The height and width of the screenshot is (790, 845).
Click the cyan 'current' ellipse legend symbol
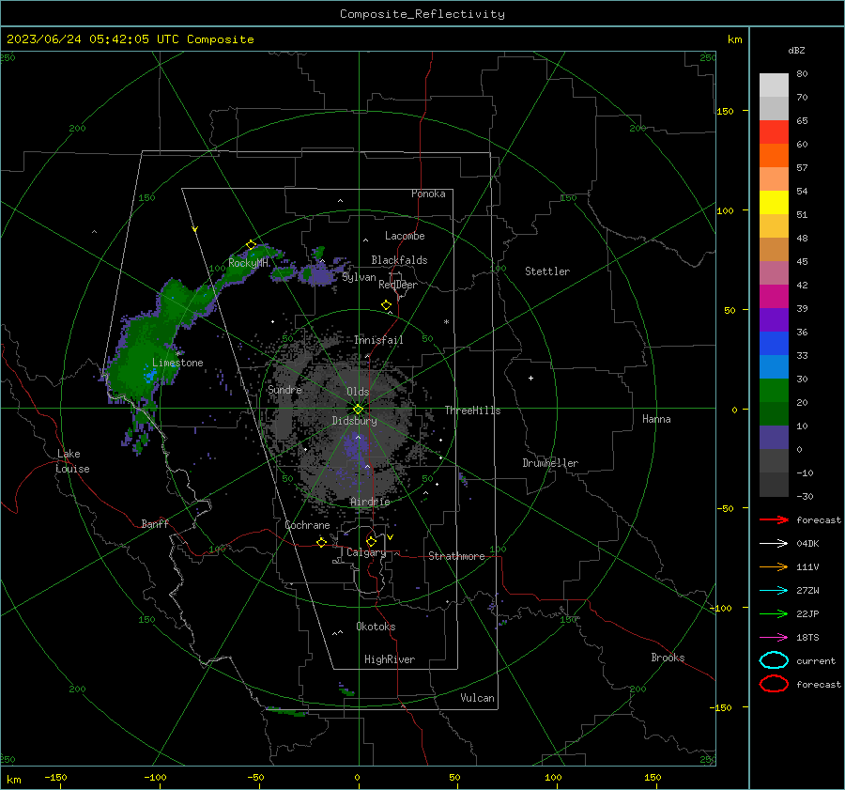[x=774, y=660]
